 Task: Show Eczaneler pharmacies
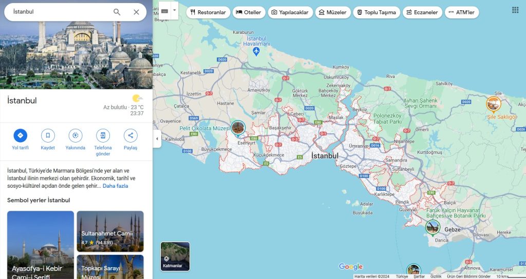pyautogui.click(x=422, y=12)
